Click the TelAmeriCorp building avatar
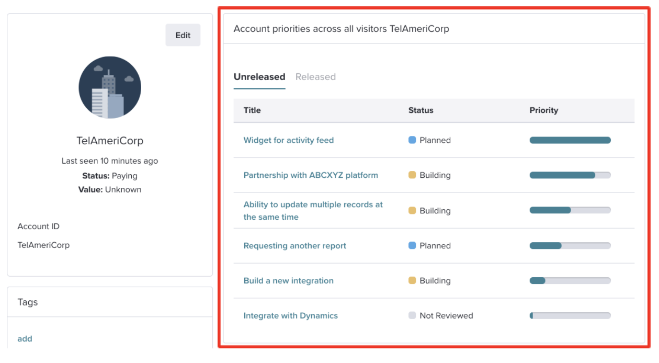 (x=110, y=87)
